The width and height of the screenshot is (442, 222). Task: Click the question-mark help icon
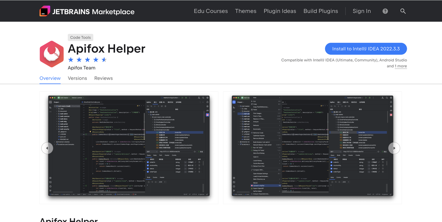click(x=385, y=11)
